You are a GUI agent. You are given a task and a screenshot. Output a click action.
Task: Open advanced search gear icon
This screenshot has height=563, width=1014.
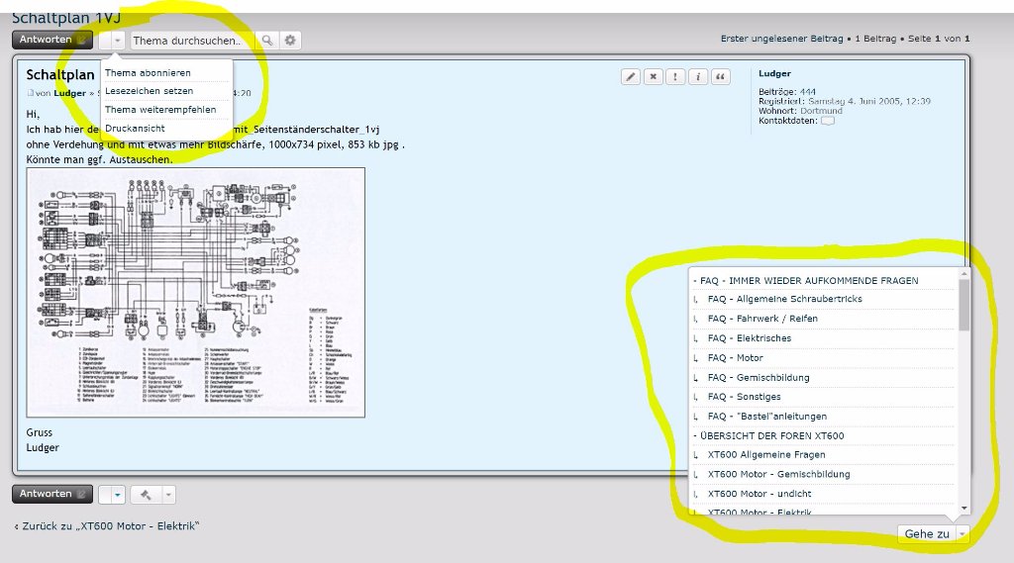tap(289, 41)
